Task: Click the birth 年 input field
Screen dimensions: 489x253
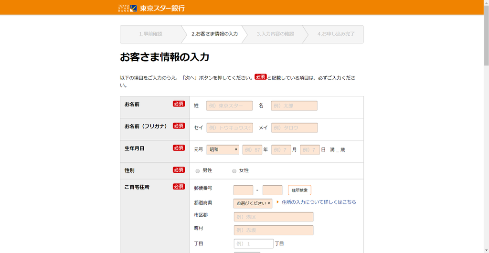Action: [252, 150]
